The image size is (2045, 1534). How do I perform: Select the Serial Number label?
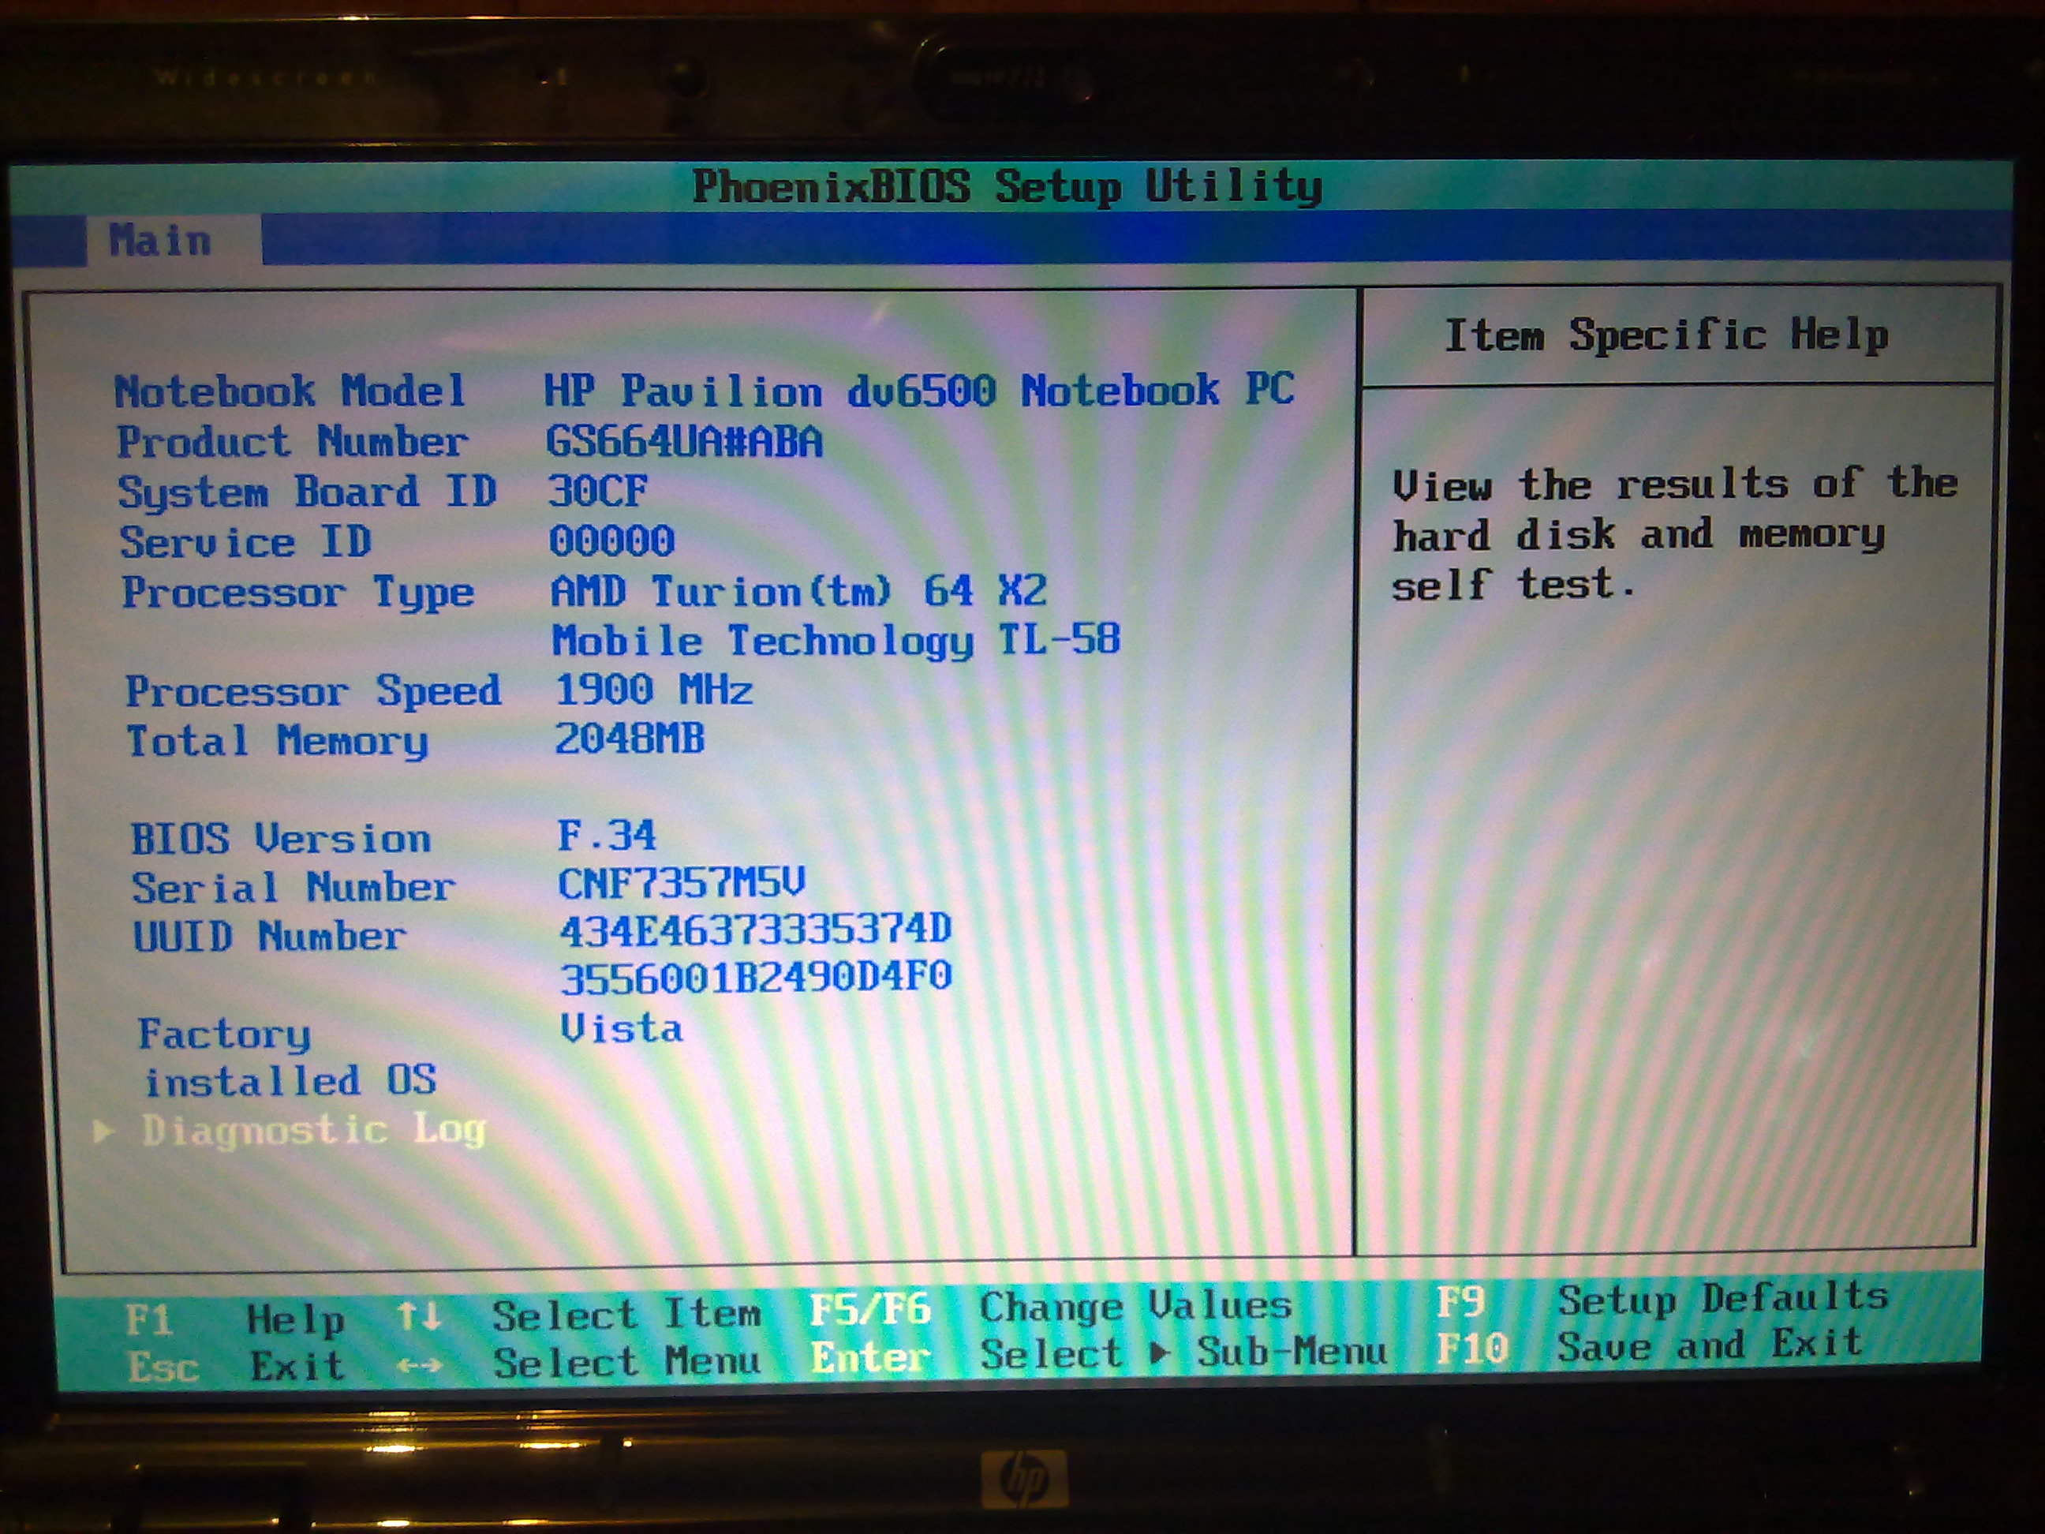(x=294, y=888)
